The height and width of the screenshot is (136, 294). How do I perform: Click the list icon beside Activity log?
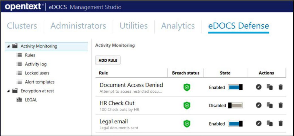tap(19, 64)
